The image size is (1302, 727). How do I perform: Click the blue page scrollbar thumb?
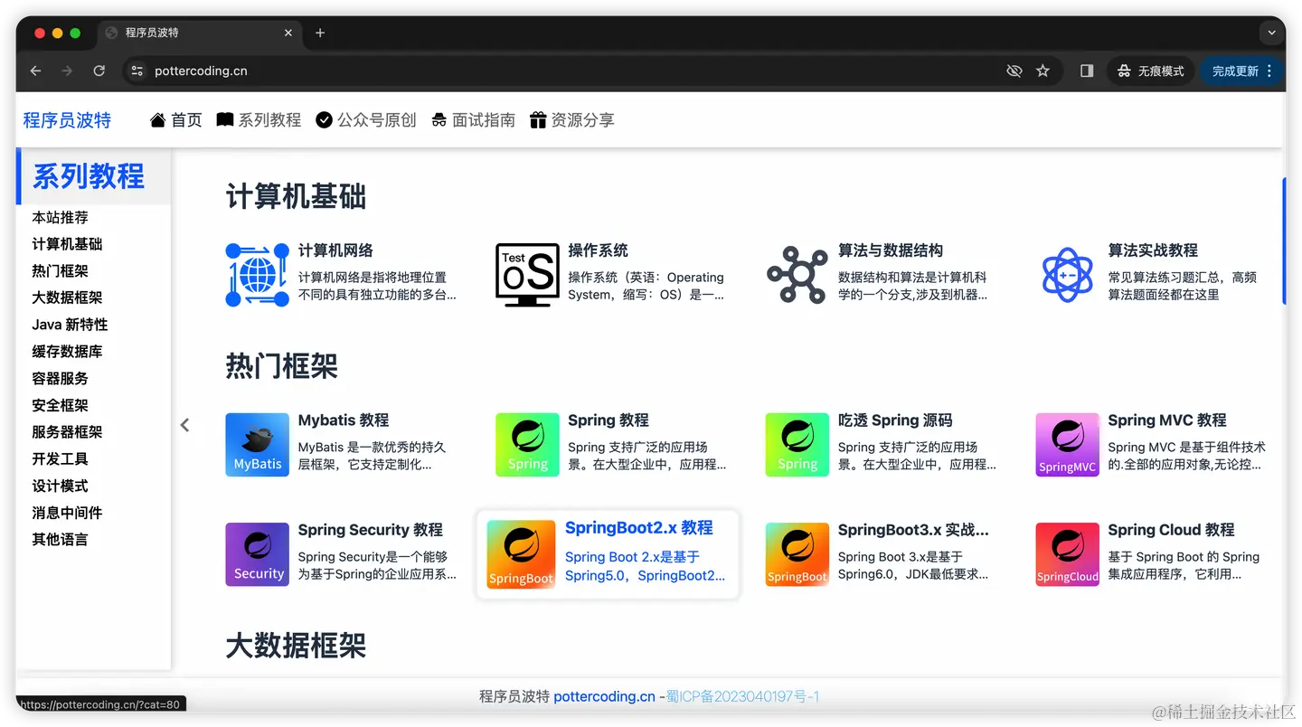tap(1283, 241)
